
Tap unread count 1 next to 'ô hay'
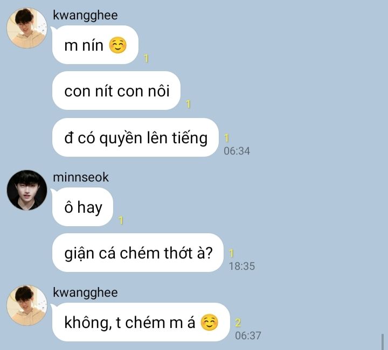(x=121, y=220)
